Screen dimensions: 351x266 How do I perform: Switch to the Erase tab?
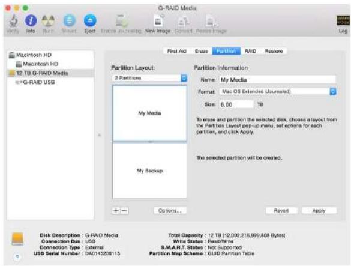click(x=201, y=51)
